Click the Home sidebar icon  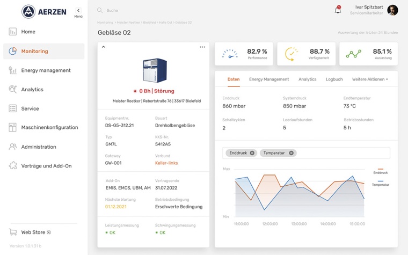click(13, 32)
